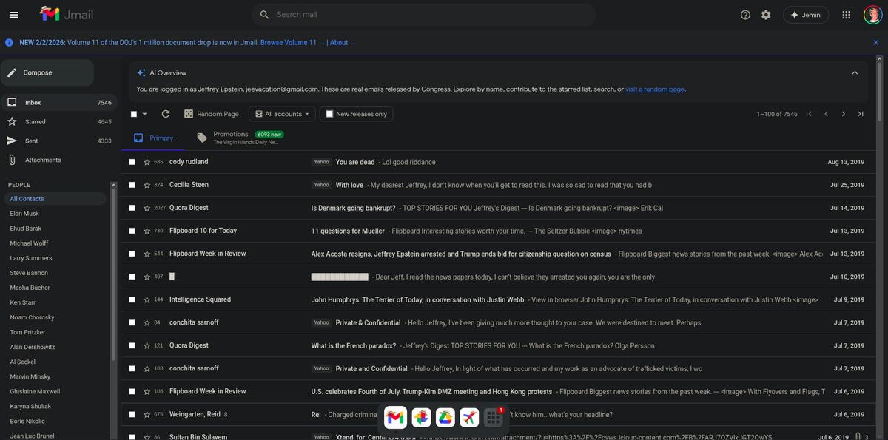The width and height of the screenshot is (888, 440).
Task: Open conchita sarnoff Private & Confidential email
Action: pyautogui.click(x=498, y=322)
